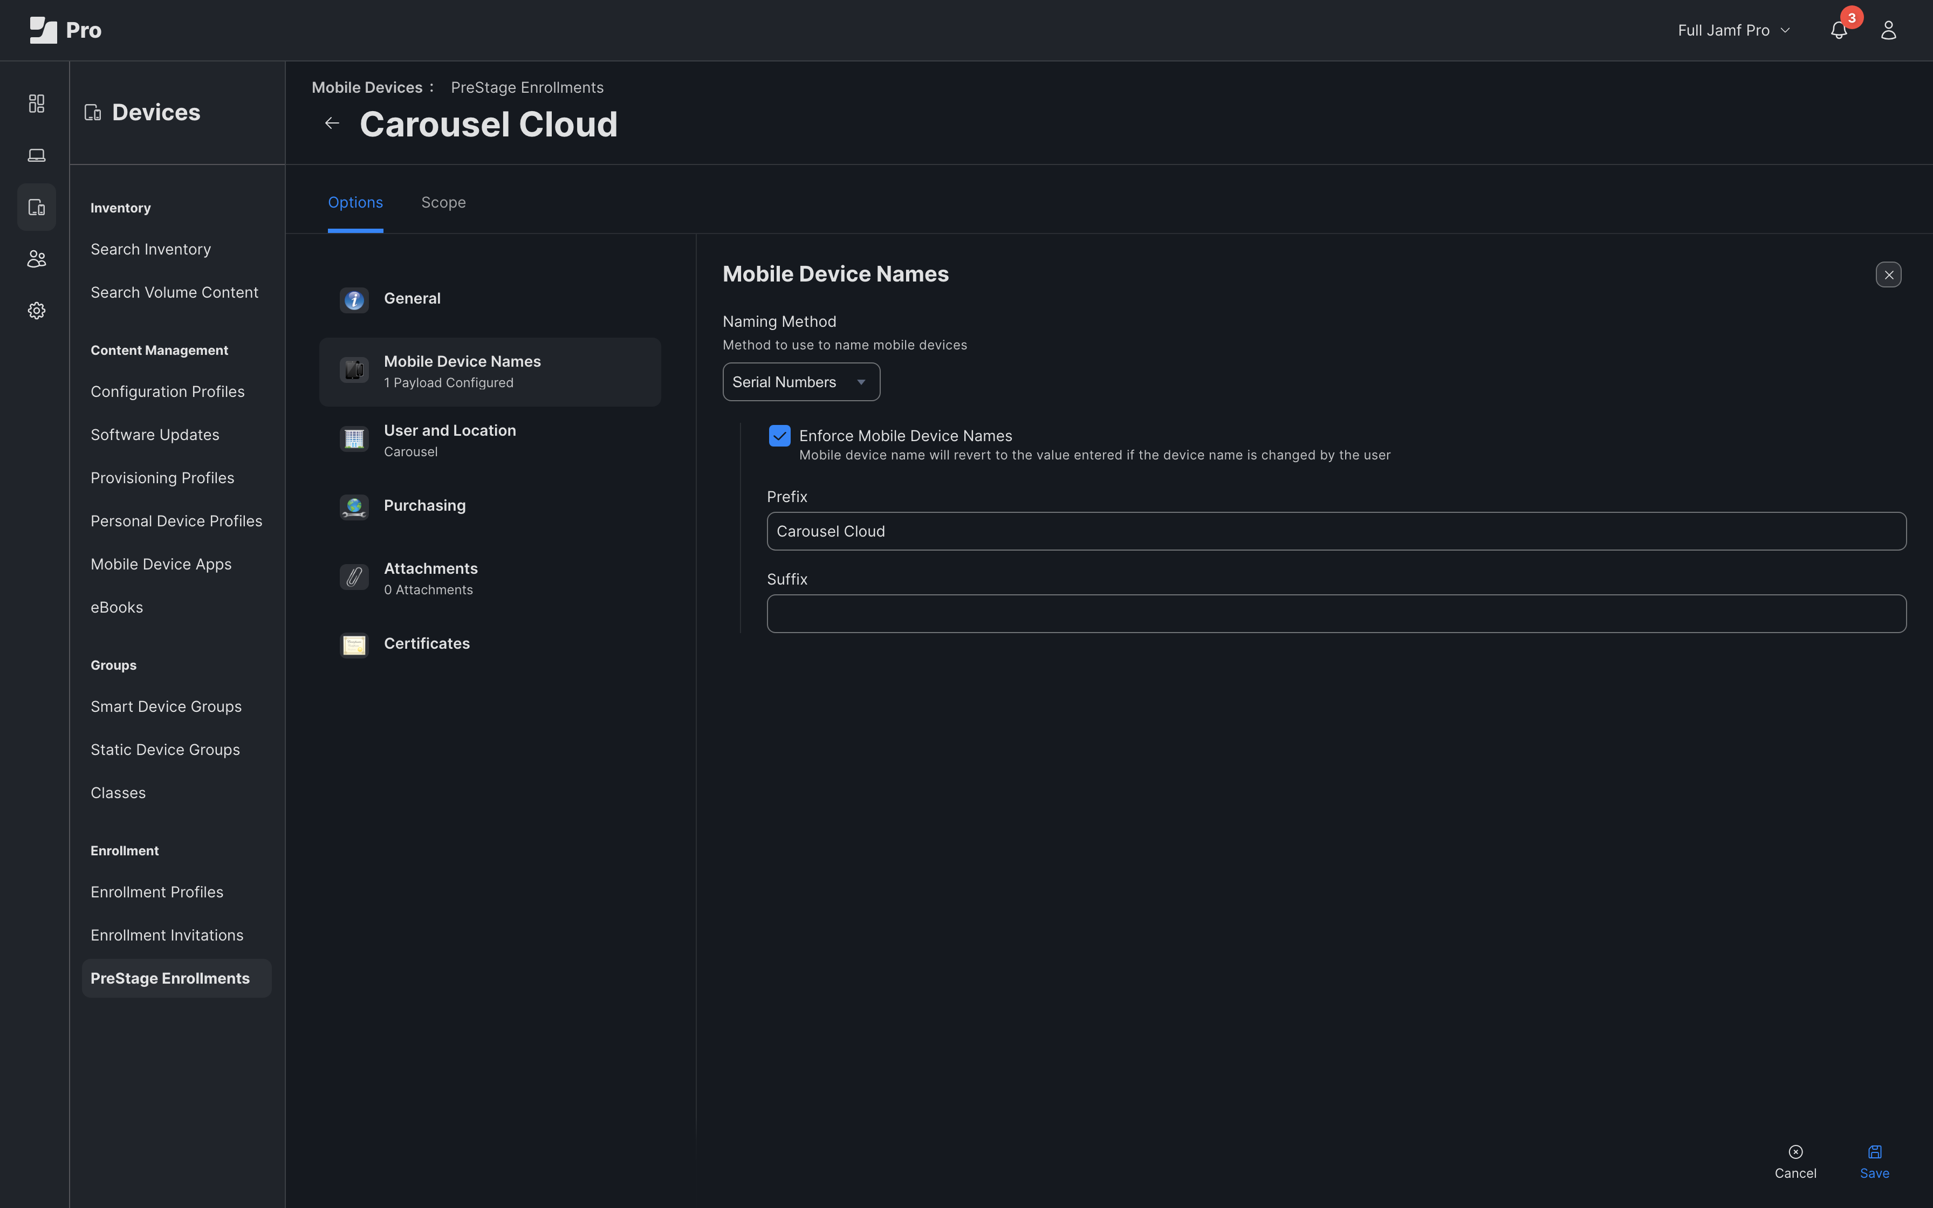Select the Certificates payload label
Screen dimensions: 1933x1208
[x=427, y=644]
